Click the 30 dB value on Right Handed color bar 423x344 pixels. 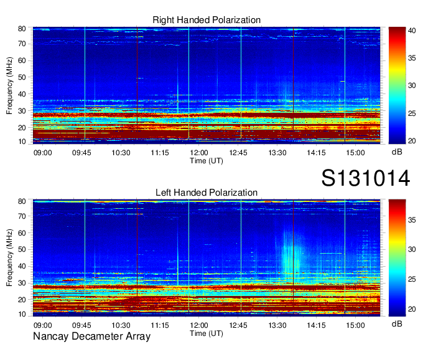point(412,85)
